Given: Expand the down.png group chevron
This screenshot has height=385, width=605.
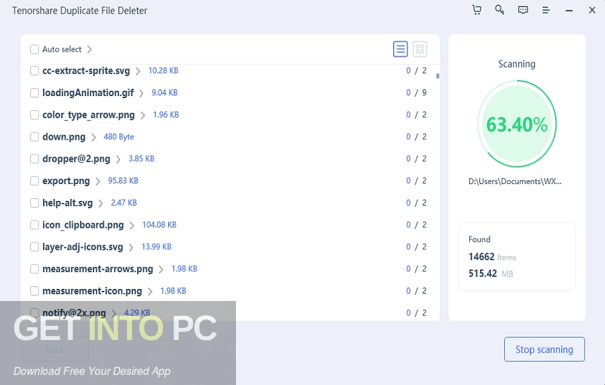Looking at the screenshot, I should [93, 137].
